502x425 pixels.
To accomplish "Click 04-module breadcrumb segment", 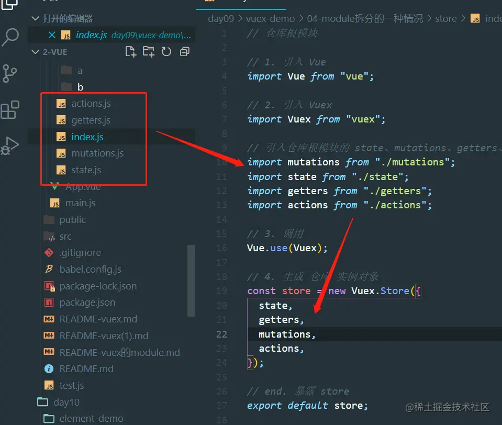I will pos(365,18).
